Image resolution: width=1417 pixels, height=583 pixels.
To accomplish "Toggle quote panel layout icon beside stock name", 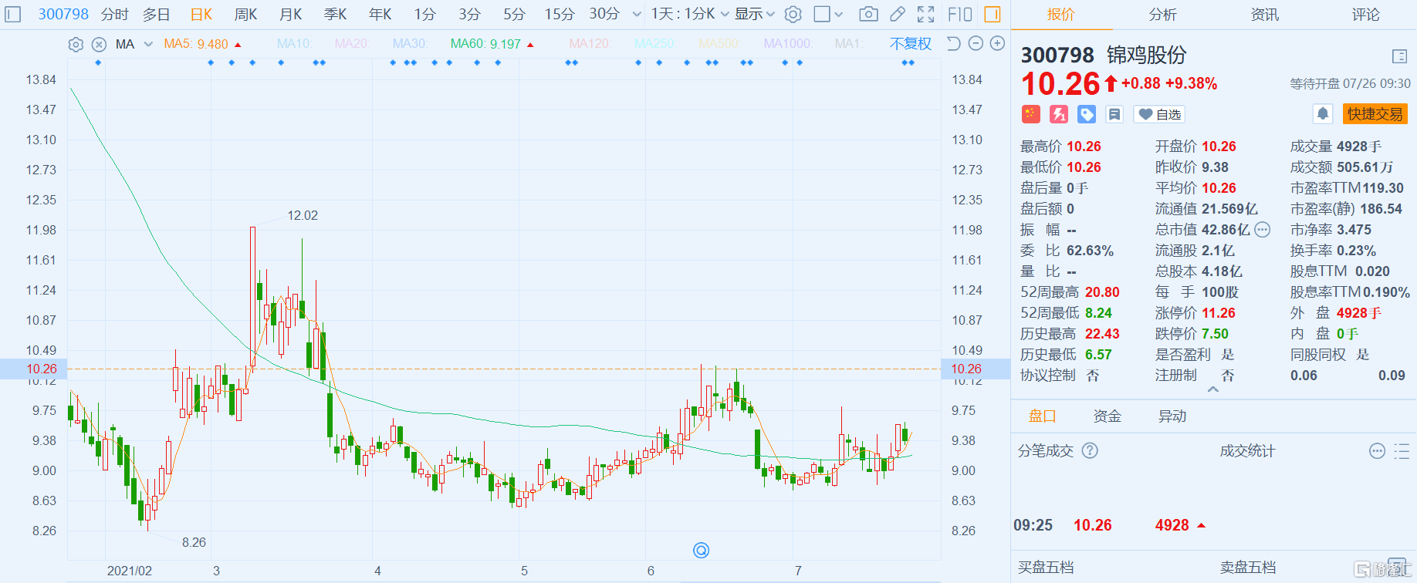I will (x=1400, y=56).
